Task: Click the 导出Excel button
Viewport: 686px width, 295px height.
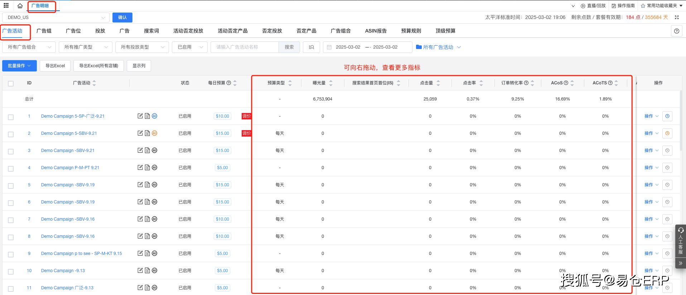Action: pyautogui.click(x=55, y=66)
